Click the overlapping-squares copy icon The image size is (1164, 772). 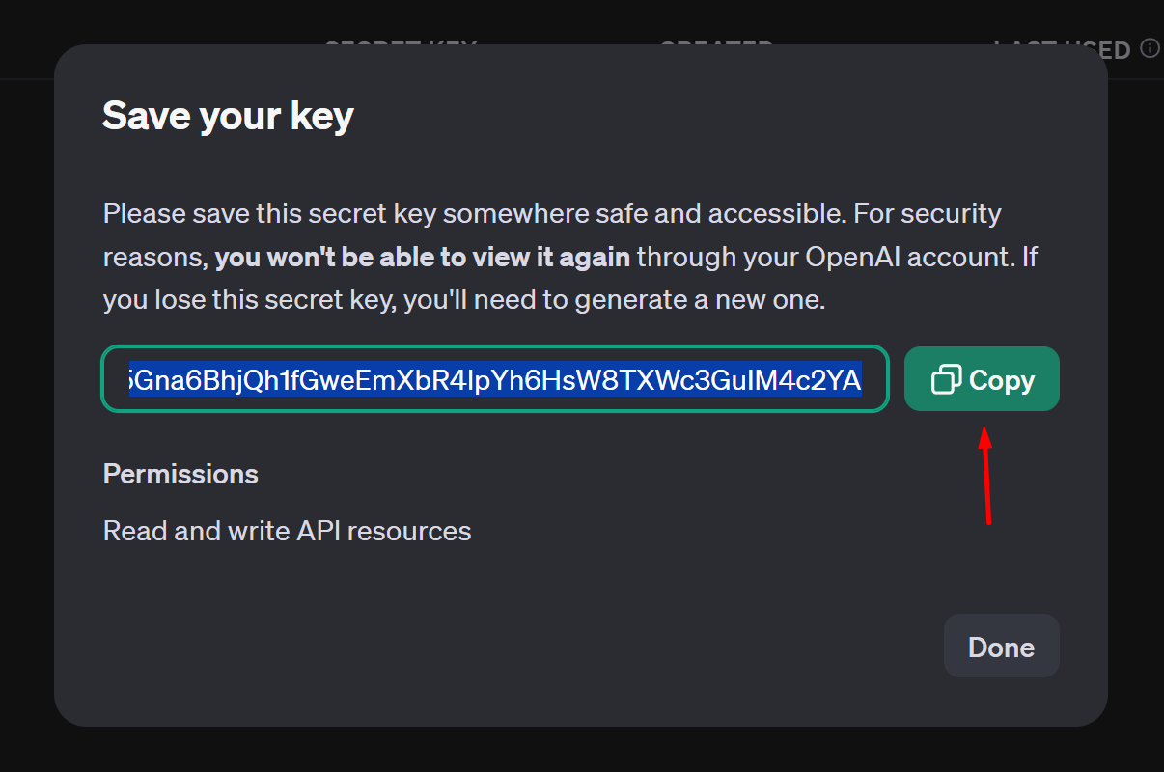click(946, 380)
